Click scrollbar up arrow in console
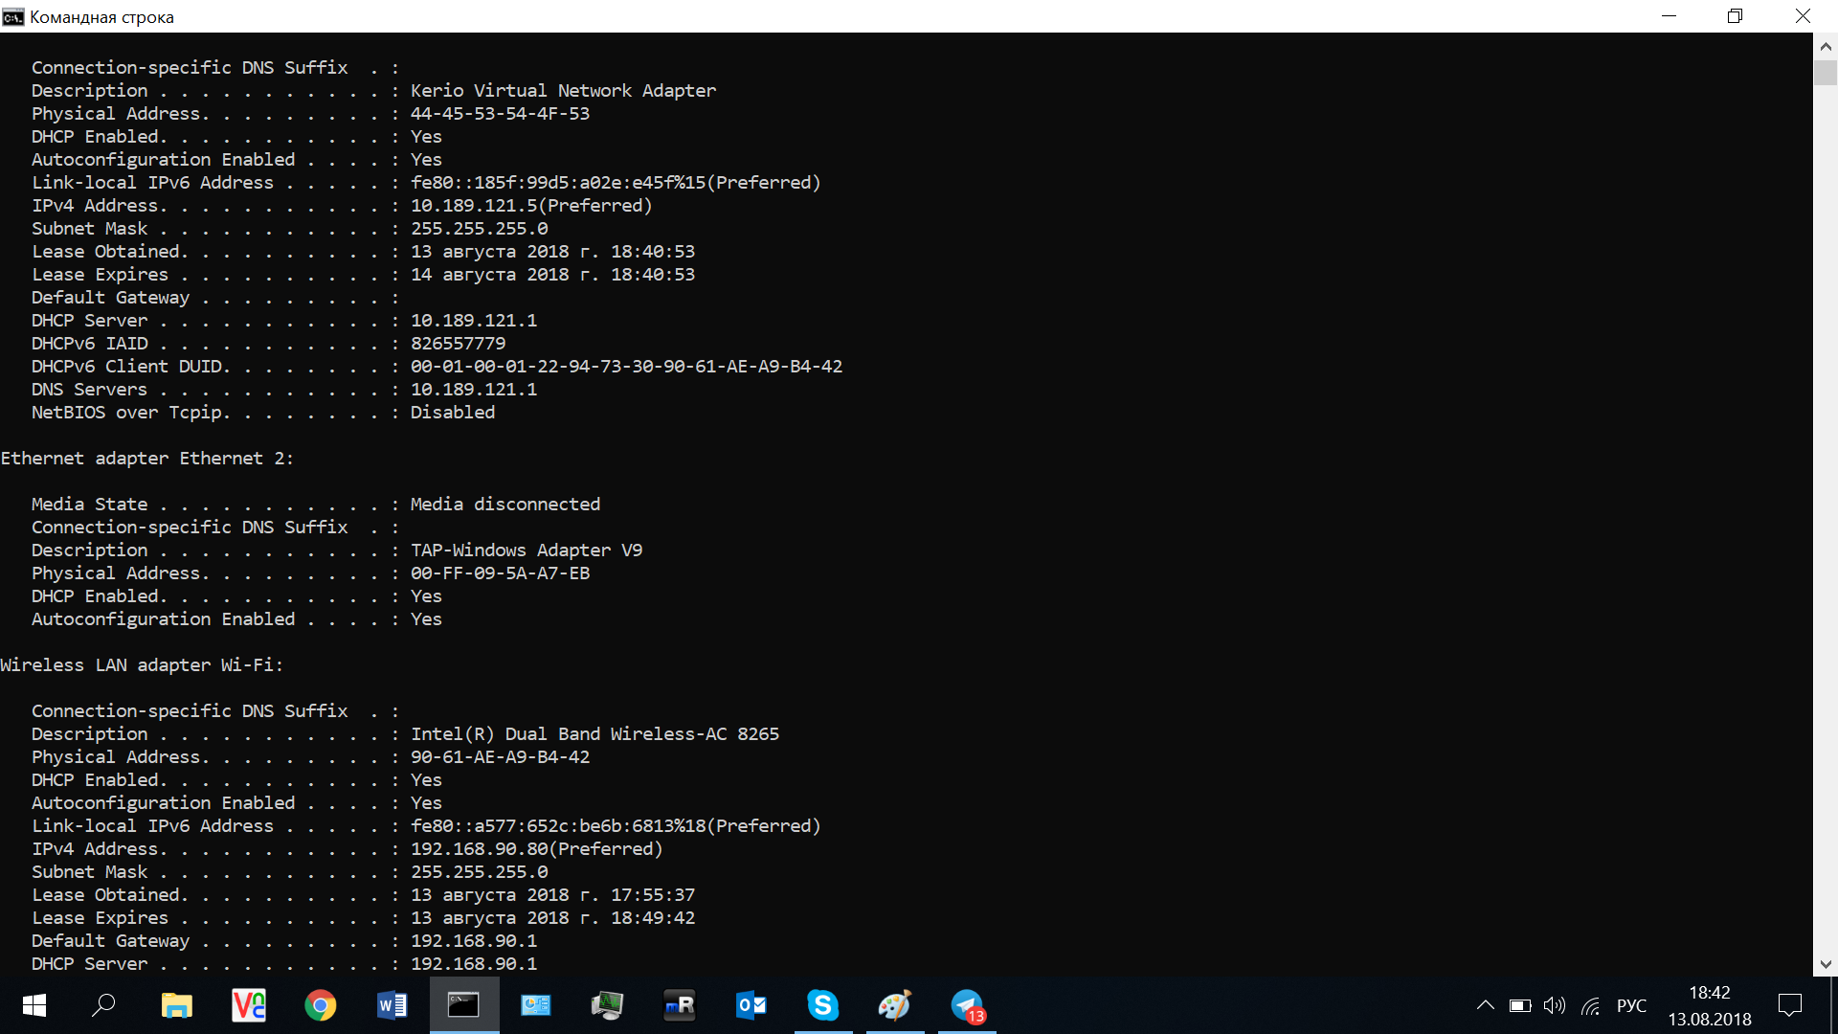Screen dimensions: 1838x1034 point(1826,45)
